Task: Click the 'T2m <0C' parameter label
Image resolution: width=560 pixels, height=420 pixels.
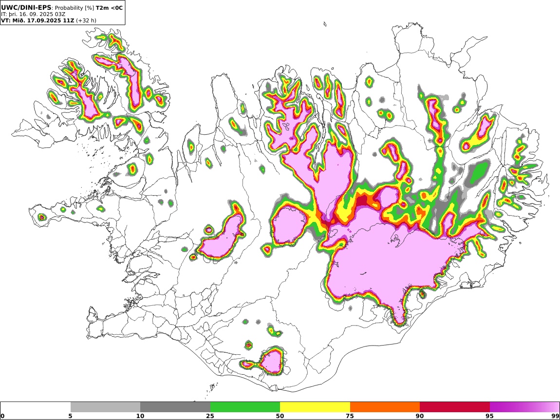Action: click(x=109, y=8)
